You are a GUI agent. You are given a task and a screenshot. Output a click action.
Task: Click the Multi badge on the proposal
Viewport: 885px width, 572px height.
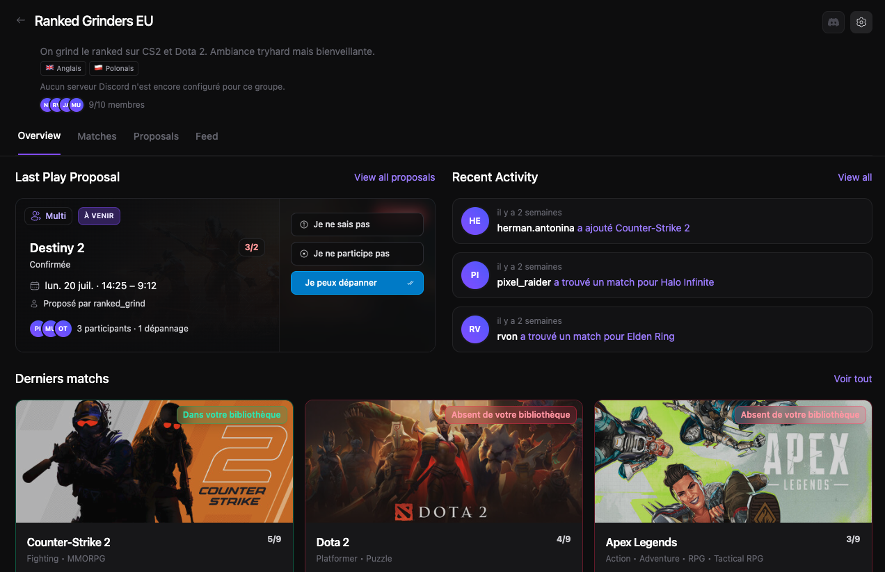coord(48,216)
